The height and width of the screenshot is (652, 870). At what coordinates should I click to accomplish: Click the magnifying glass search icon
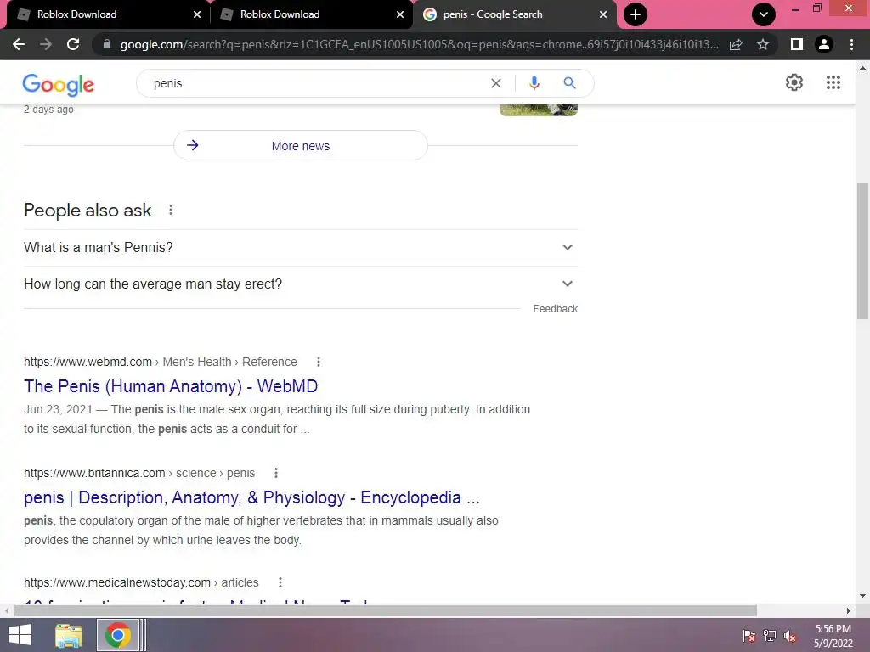point(569,83)
